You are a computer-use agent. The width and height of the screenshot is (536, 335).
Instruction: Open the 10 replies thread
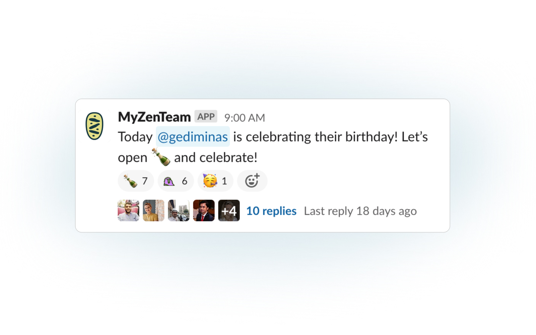271,211
